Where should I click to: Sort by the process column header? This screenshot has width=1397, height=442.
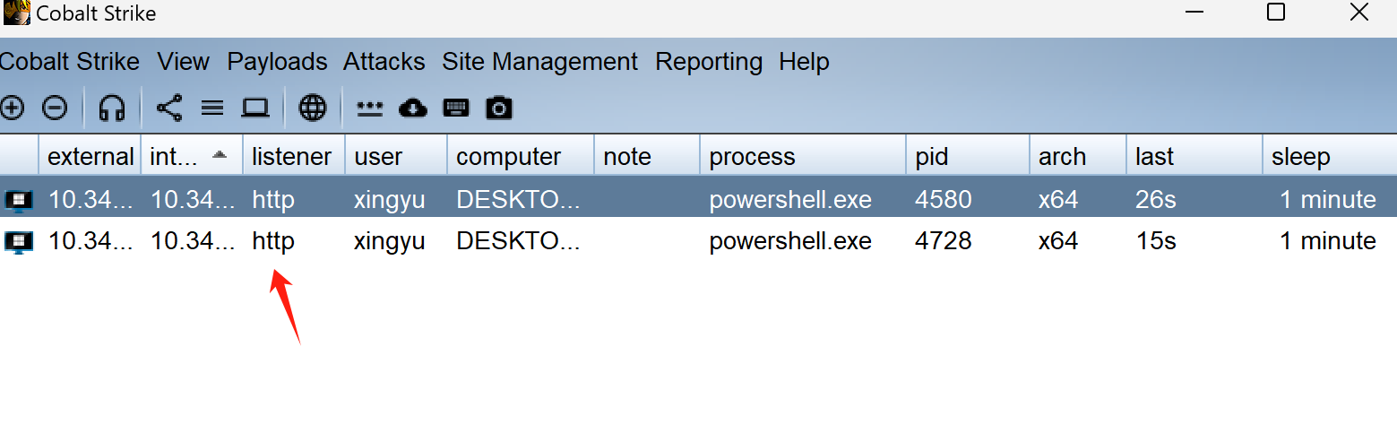pyautogui.click(x=803, y=156)
